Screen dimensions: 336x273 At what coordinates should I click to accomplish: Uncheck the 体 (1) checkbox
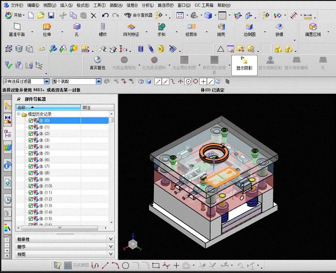31,127
